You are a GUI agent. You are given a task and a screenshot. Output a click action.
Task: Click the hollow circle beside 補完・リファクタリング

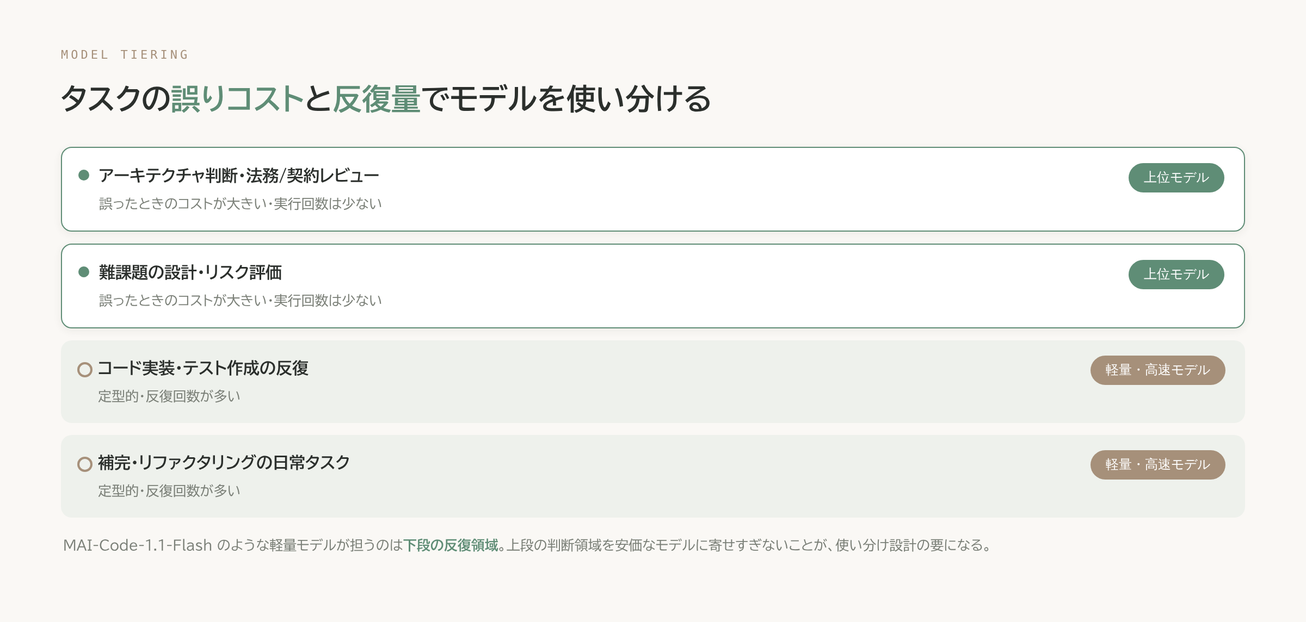[x=85, y=464]
